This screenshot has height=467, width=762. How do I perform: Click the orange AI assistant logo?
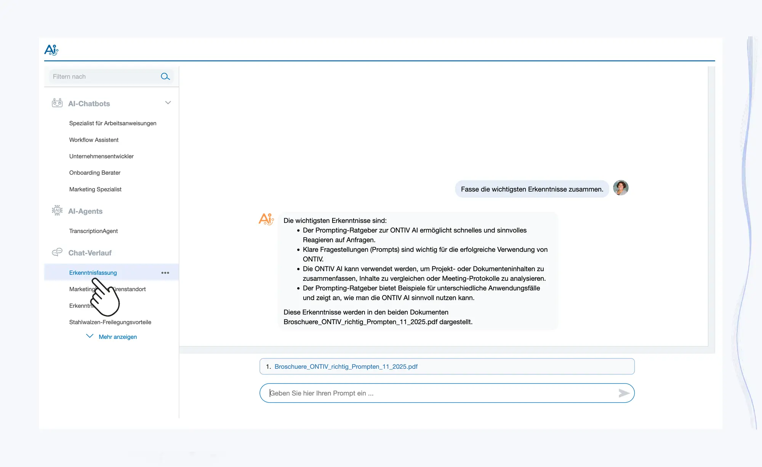(x=266, y=219)
